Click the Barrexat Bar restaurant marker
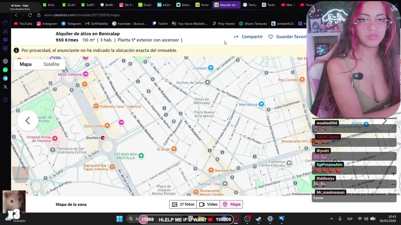 (x=211, y=170)
